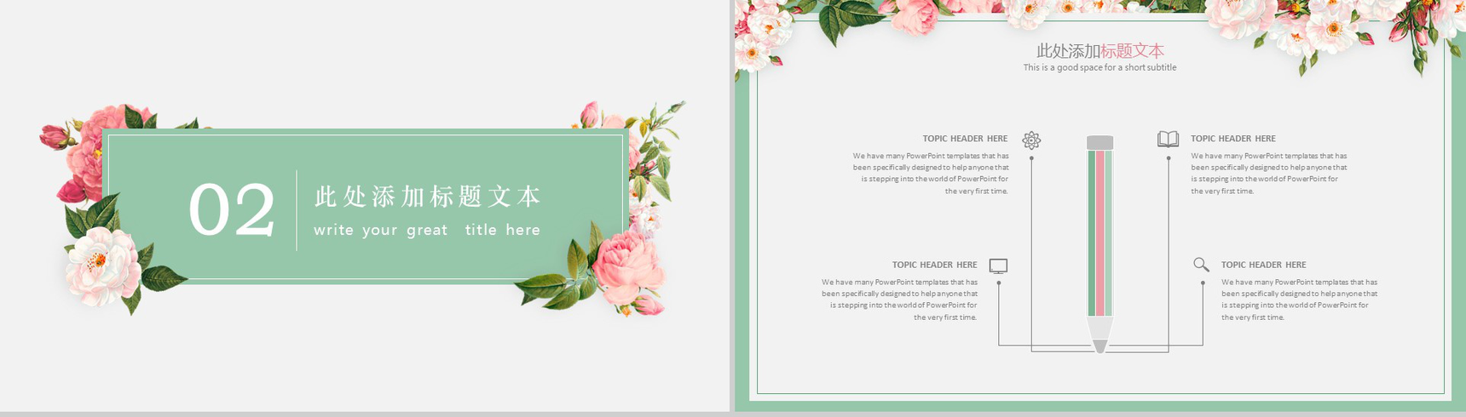Viewport: 1466px width, 417px height.
Task: Select the large 02 section number
Action: [x=232, y=210]
